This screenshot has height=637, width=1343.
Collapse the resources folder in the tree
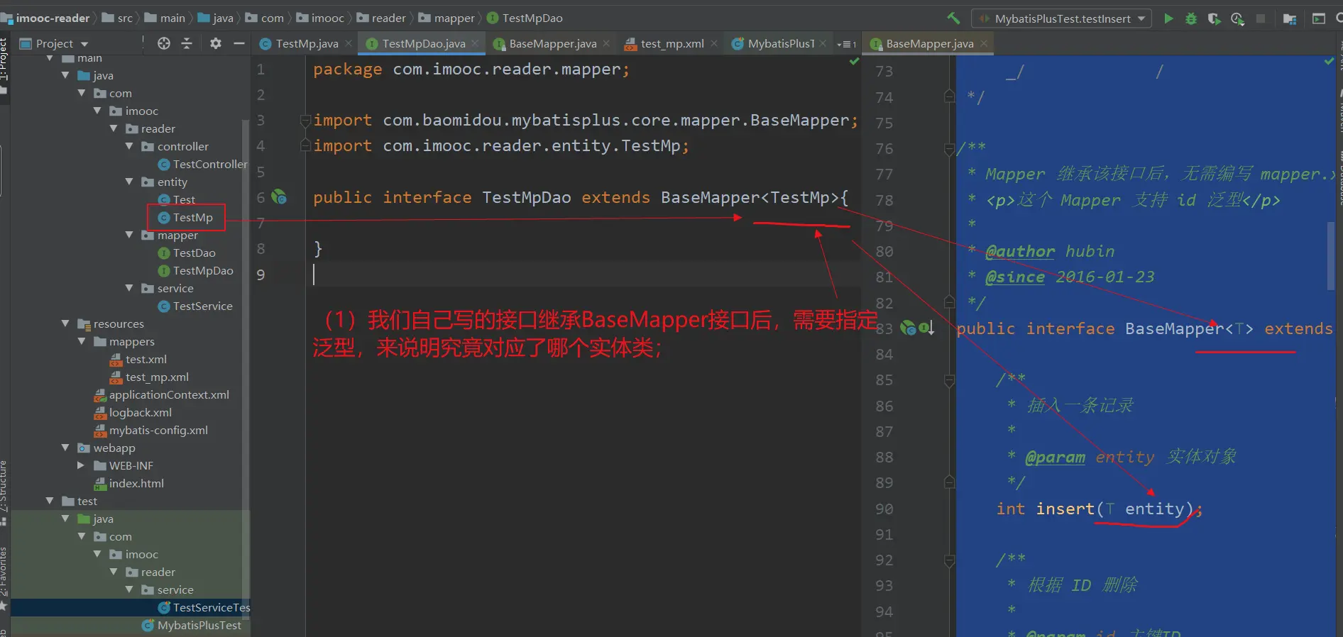point(65,323)
